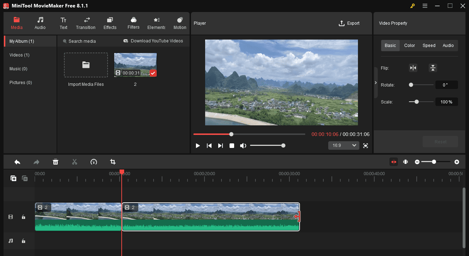Zoom out the timeline
Viewport: 469px width, 256px height.
tap(417, 162)
